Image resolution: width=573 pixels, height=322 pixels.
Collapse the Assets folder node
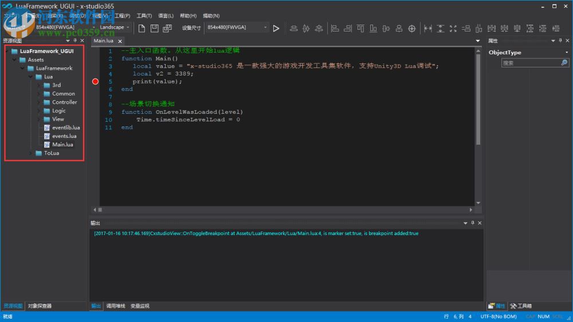coord(15,59)
